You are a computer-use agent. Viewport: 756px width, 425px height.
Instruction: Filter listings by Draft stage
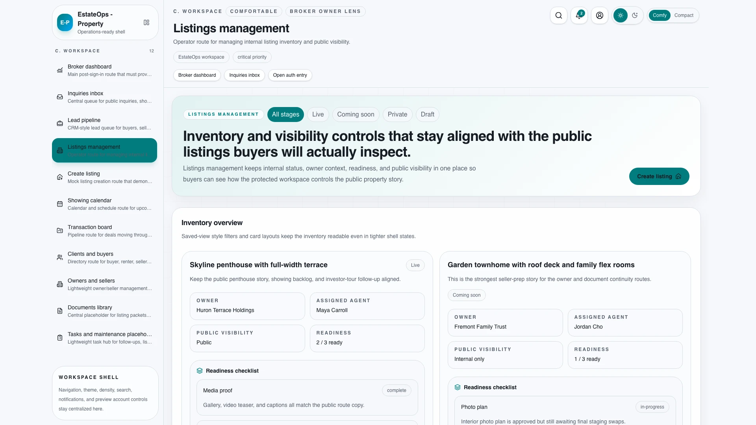click(427, 115)
